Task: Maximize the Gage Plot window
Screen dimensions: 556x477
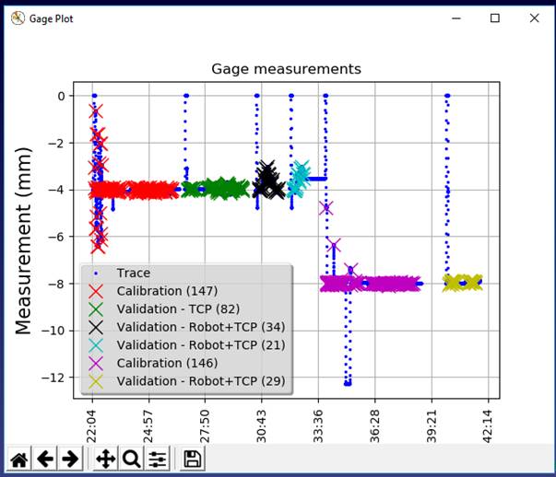Action: click(x=495, y=17)
